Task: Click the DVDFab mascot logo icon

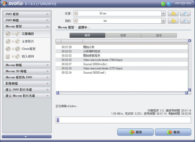Action: pos(4,4)
